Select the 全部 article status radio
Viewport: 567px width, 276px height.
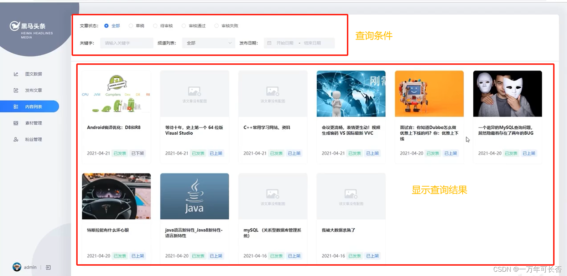pos(106,26)
